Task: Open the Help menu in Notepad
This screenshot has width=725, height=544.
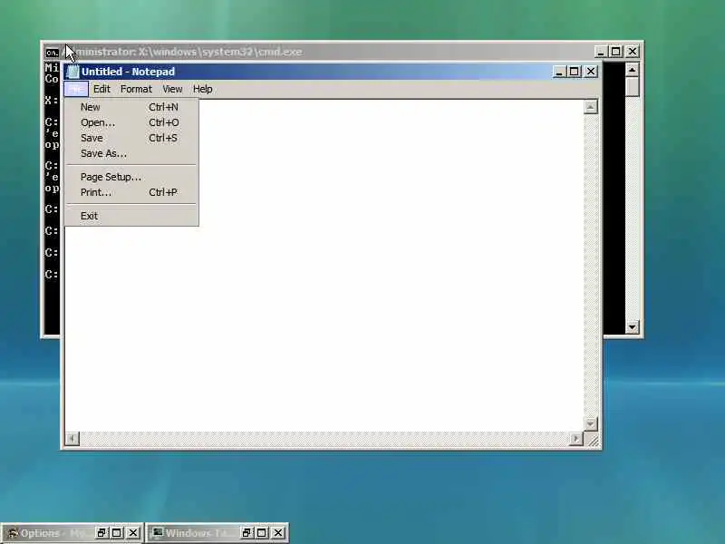Action: coord(202,89)
